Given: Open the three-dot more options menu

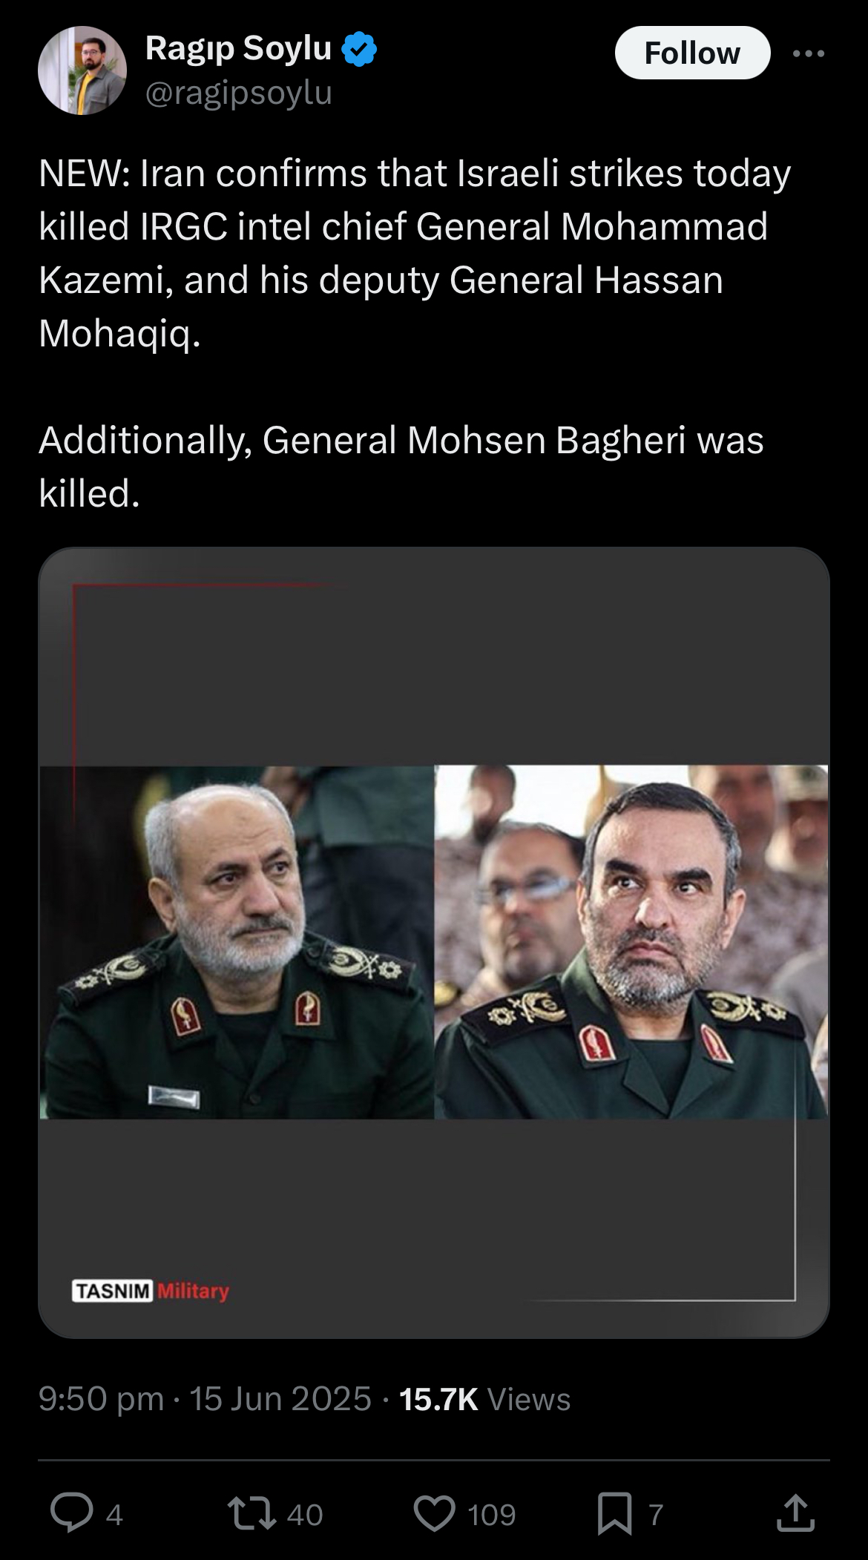Looking at the screenshot, I should pos(808,53).
